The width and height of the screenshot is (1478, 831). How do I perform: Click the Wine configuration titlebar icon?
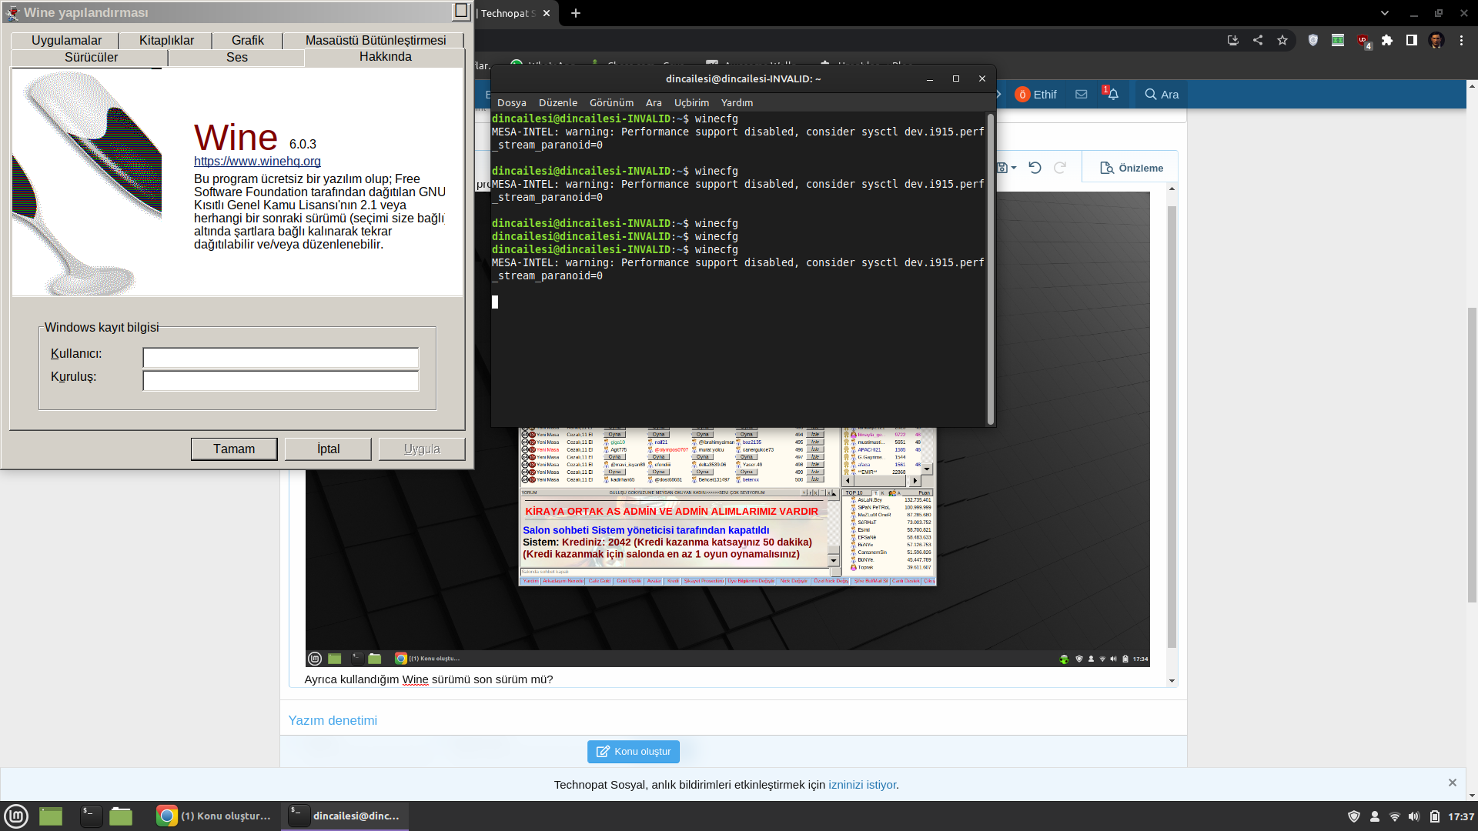coord(12,12)
